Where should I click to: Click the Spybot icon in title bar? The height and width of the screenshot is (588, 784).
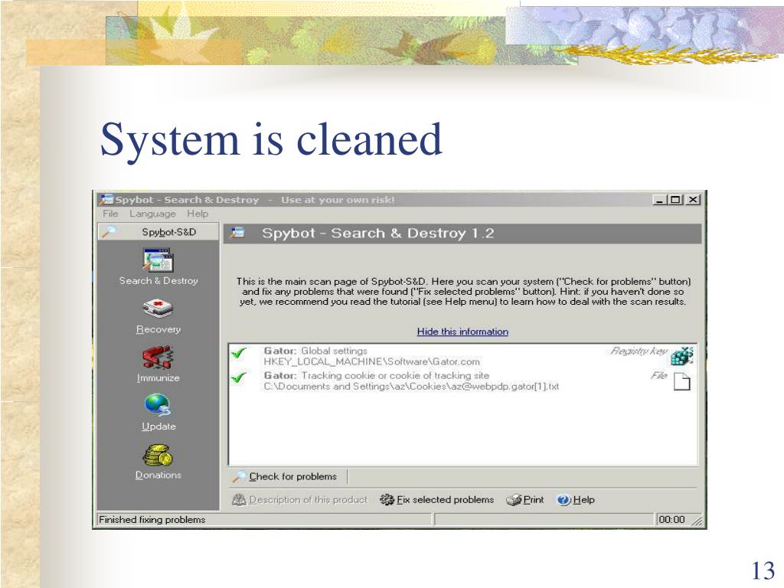click(106, 200)
